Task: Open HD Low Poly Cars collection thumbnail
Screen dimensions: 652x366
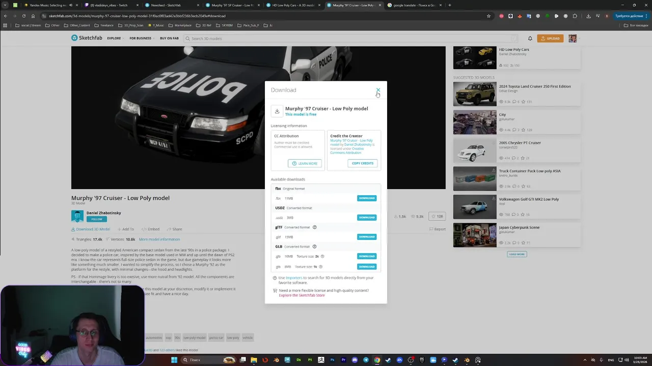Action: [475, 57]
